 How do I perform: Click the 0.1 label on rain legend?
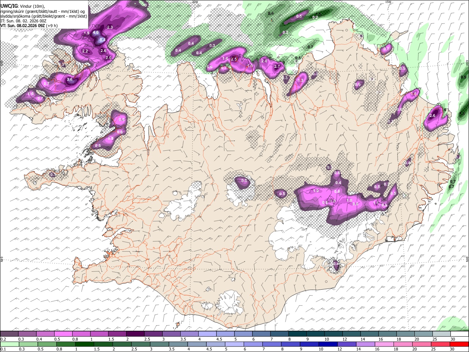pyautogui.click(x=3, y=349)
